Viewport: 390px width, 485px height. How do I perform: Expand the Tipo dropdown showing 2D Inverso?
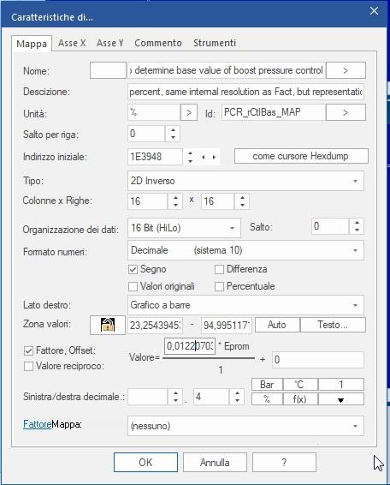coord(245,181)
